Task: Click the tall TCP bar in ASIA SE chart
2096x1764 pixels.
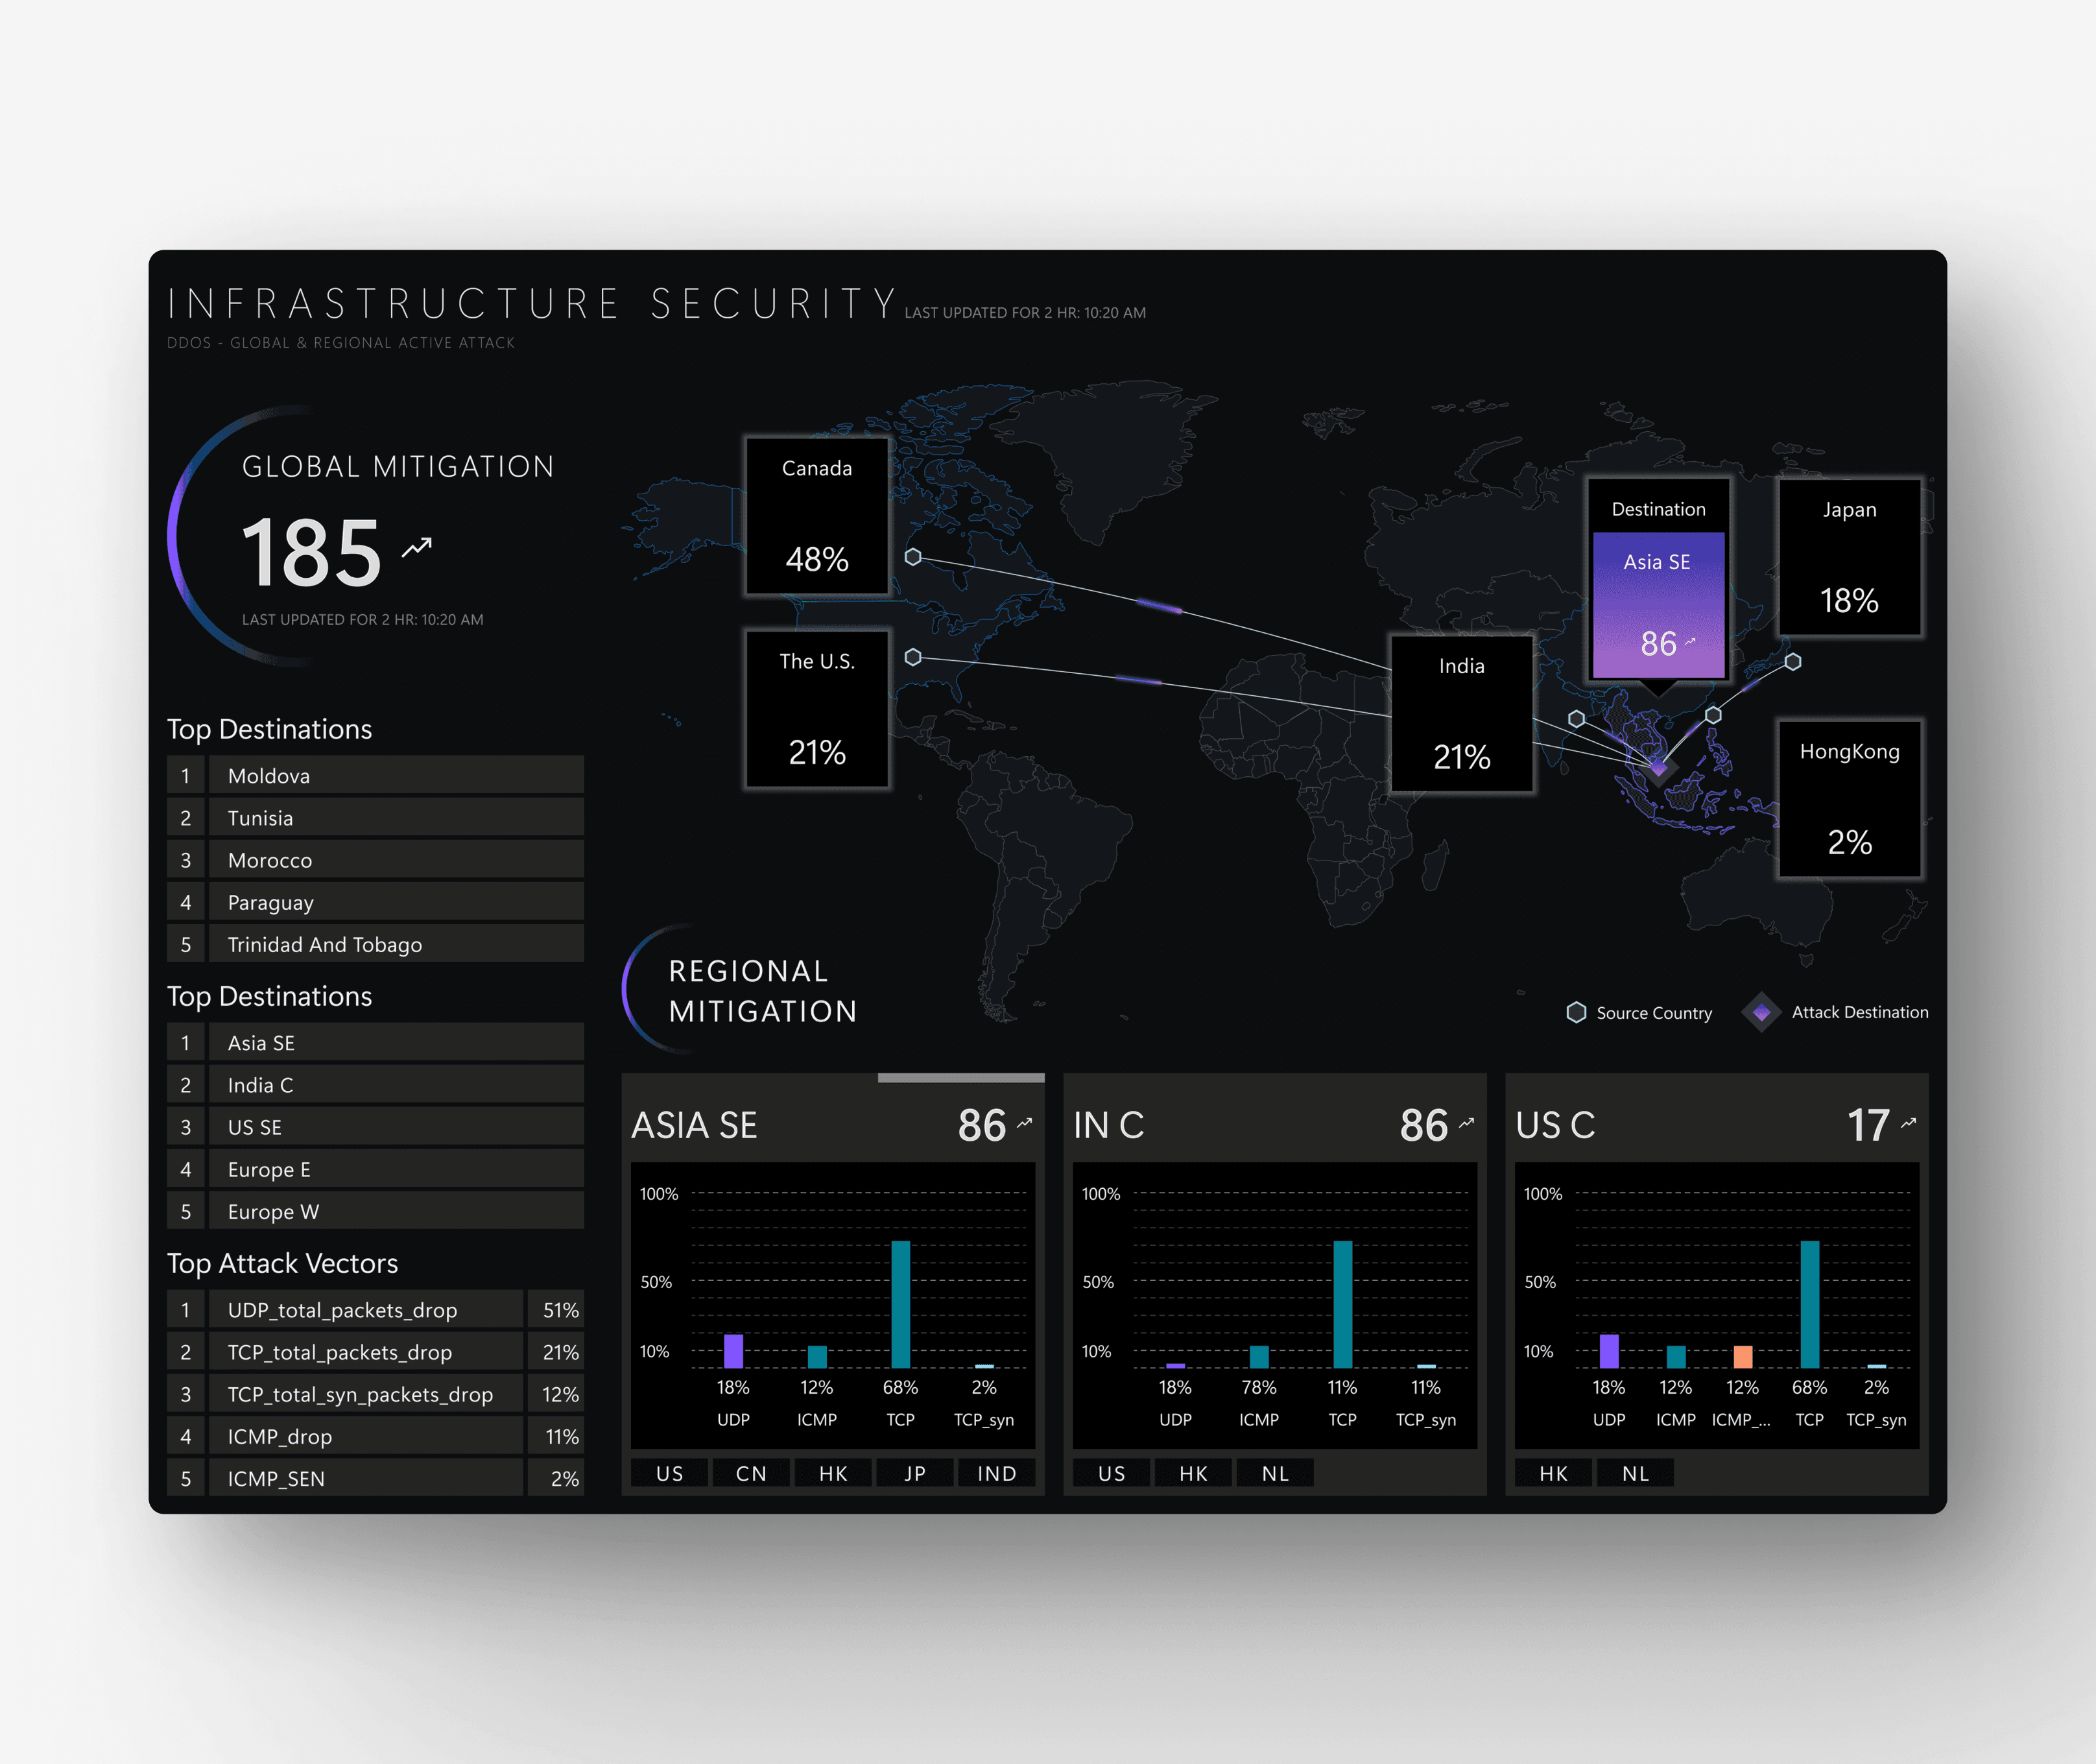Action: 900,1304
